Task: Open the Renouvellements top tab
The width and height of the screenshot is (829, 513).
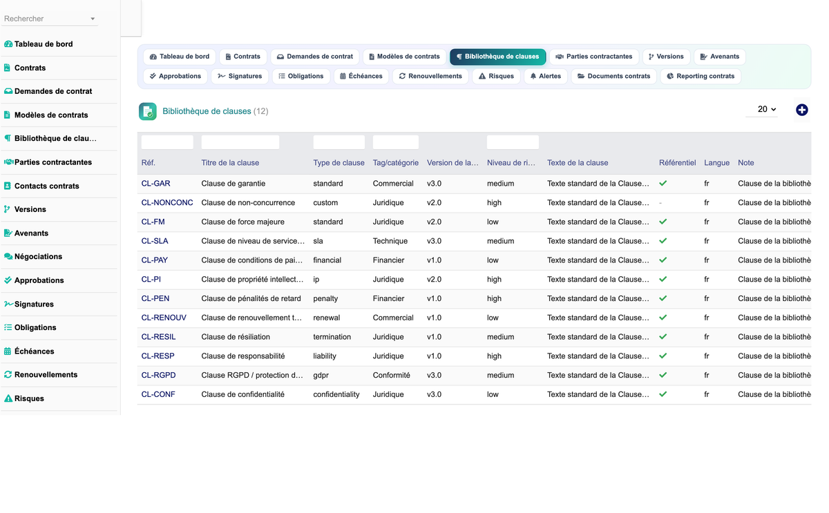Action: (x=430, y=76)
